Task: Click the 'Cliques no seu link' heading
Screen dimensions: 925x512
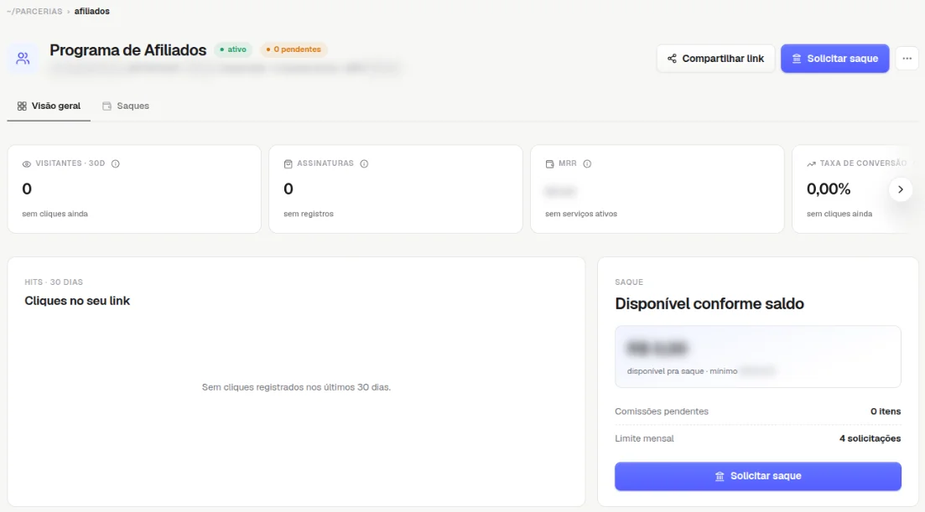Action: 77,301
